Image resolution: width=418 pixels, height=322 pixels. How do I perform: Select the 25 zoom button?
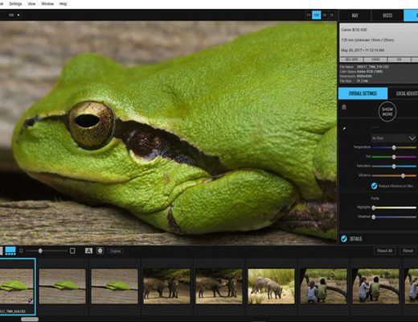(x=331, y=15)
